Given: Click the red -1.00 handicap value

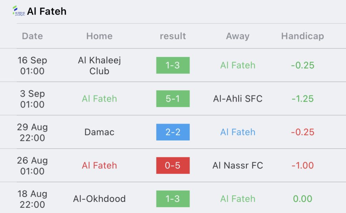Looking at the screenshot, I should [x=302, y=165].
